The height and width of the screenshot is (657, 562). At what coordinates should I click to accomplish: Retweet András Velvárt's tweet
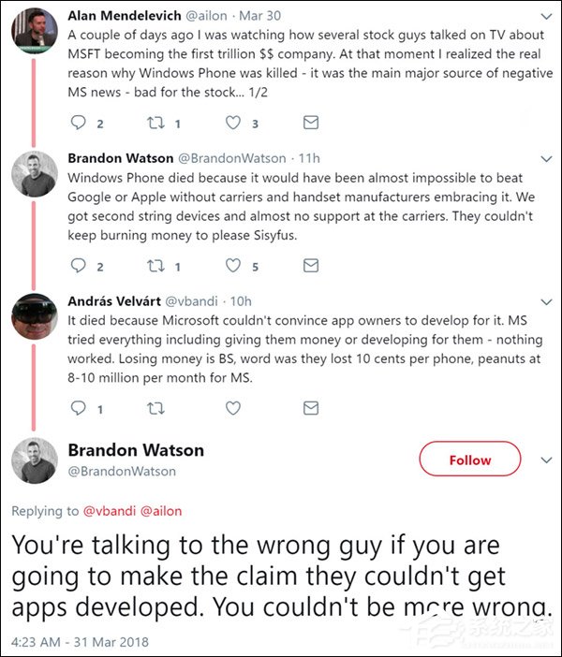156,408
